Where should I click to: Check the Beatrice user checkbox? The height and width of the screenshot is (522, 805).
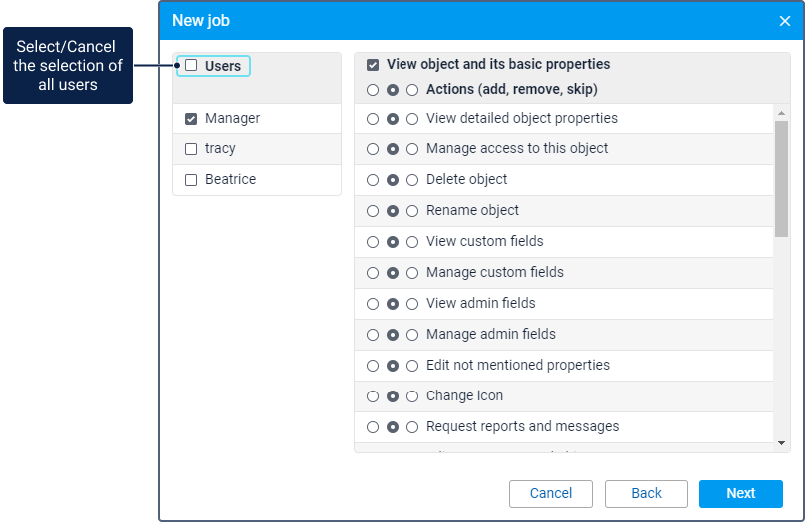click(x=191, y=180)
